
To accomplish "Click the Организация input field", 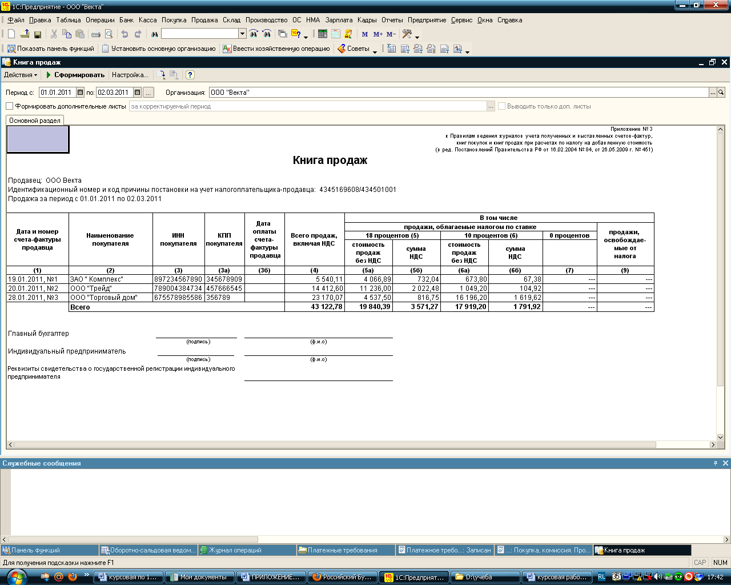I will pyautogui.click(x=459, y=92).
